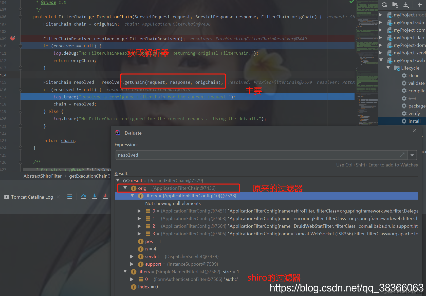
Task: Collapse the SimpleNamedFilterList filters node
Action: tap(125, 271)
